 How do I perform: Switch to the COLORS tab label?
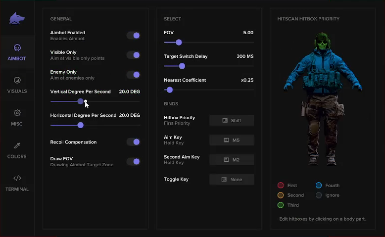pyautogui.click(x=17, y=157)
